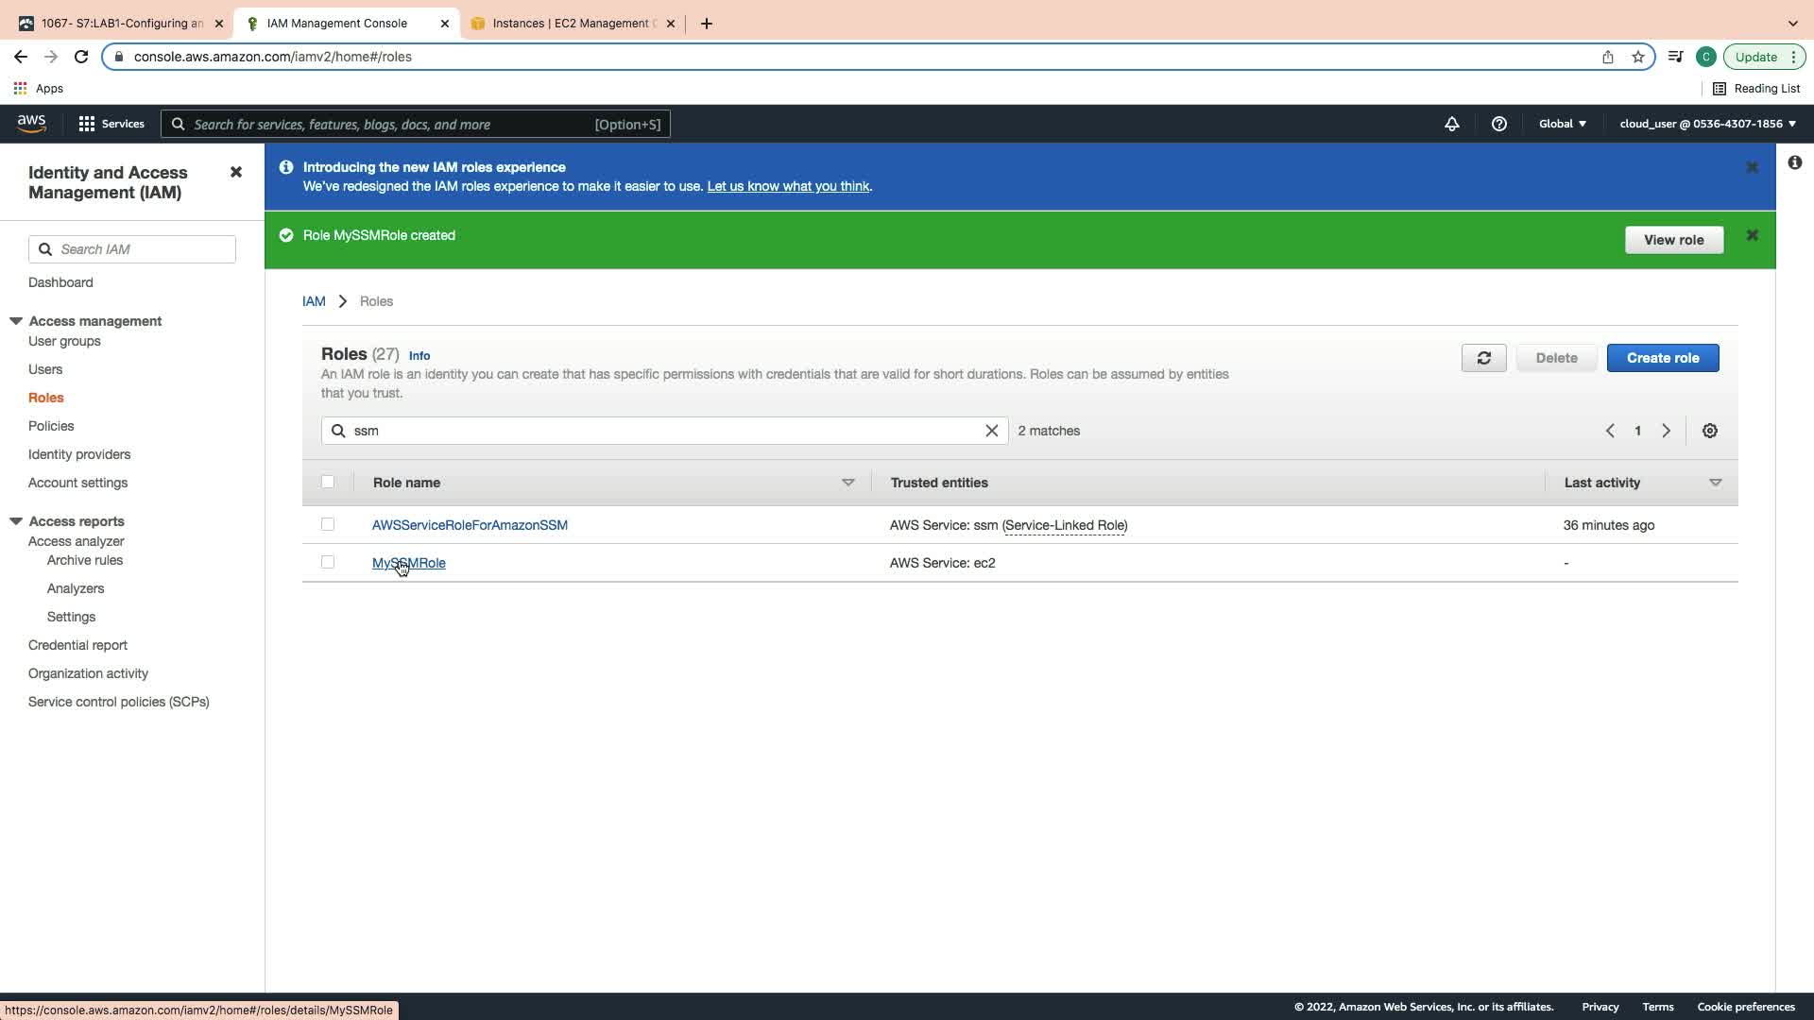Image resolution: width=1814 pixels, height=1020 pixels.
Task: Select all roles header checkbox
Action: (328, 482)
